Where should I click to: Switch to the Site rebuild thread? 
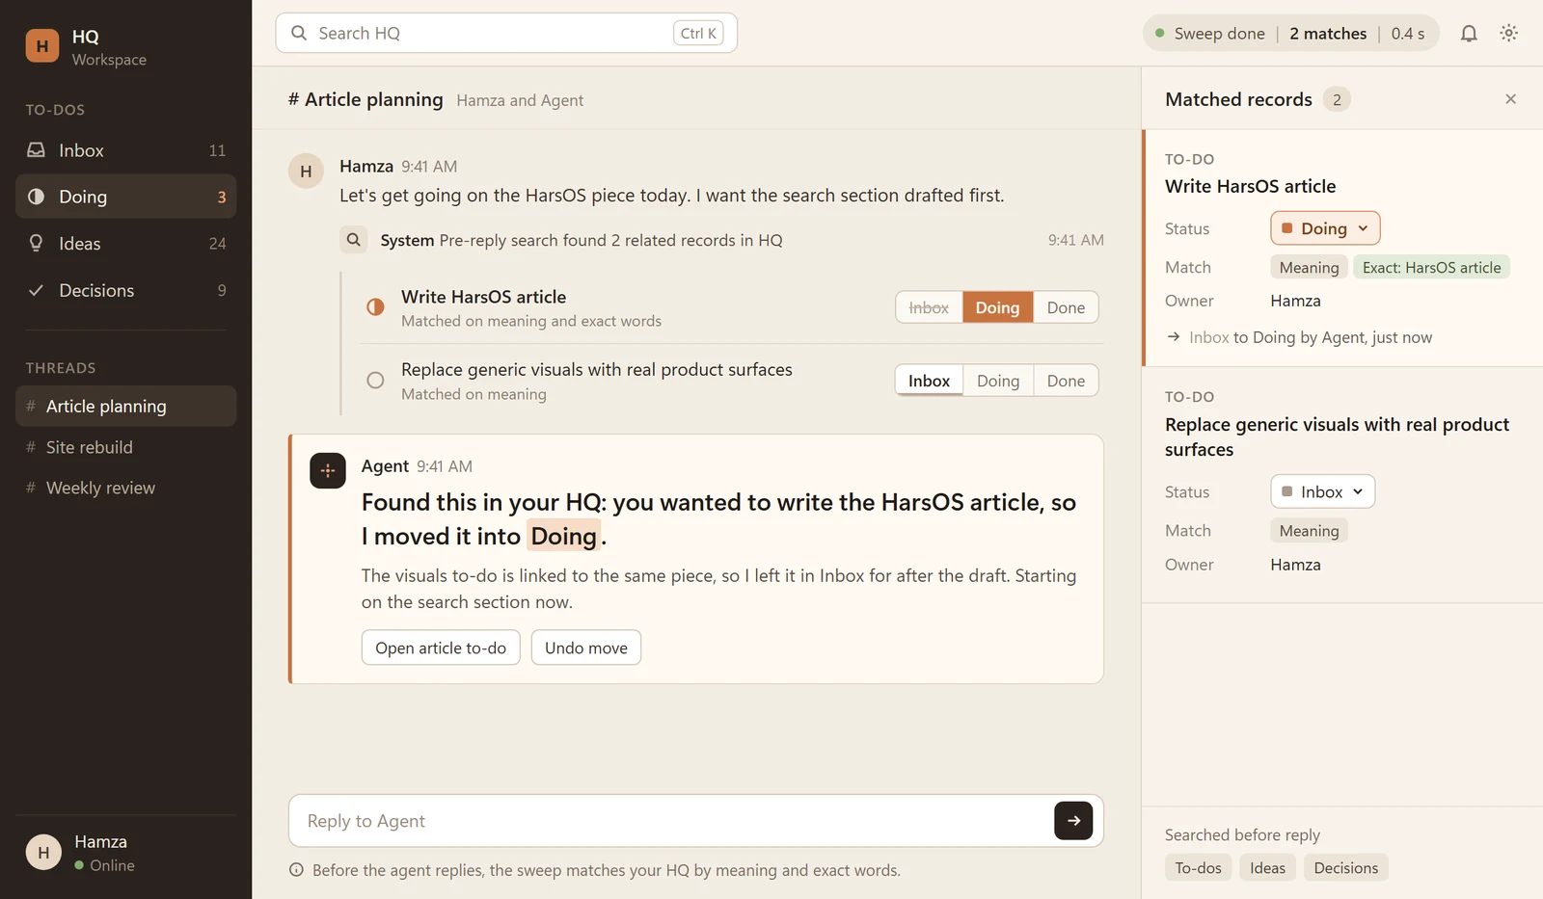(125, 447)
